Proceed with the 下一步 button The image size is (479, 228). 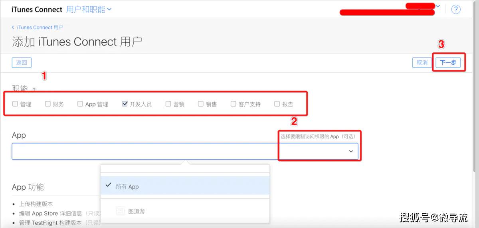point(448,62)
